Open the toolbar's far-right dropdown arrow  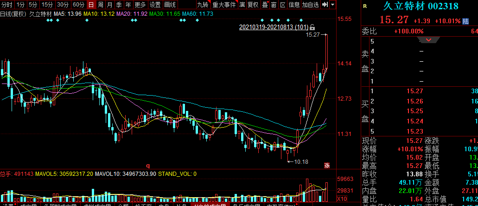334,5
